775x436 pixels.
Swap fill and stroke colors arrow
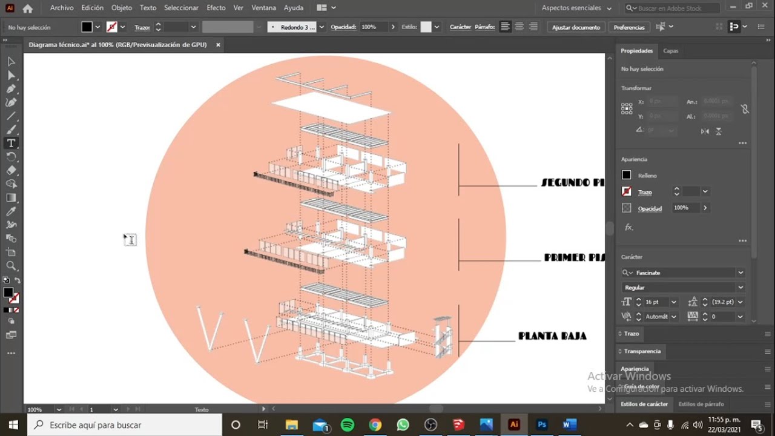pyautogui.click(x=18, y=280)
